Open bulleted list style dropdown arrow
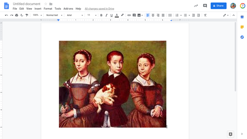Screen dimensions: 247x139 189,15
